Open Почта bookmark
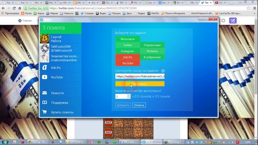The height and width of the screenshot is (145, 258). pos(26,13)
